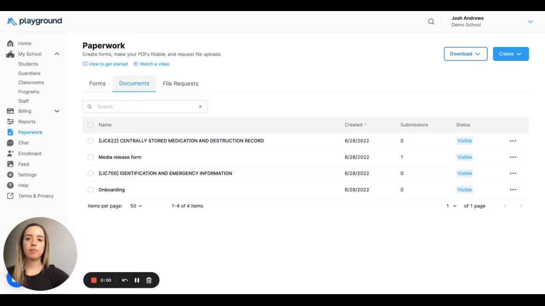
Task: Switch to the Forms tab
Action: pos(98,84)
